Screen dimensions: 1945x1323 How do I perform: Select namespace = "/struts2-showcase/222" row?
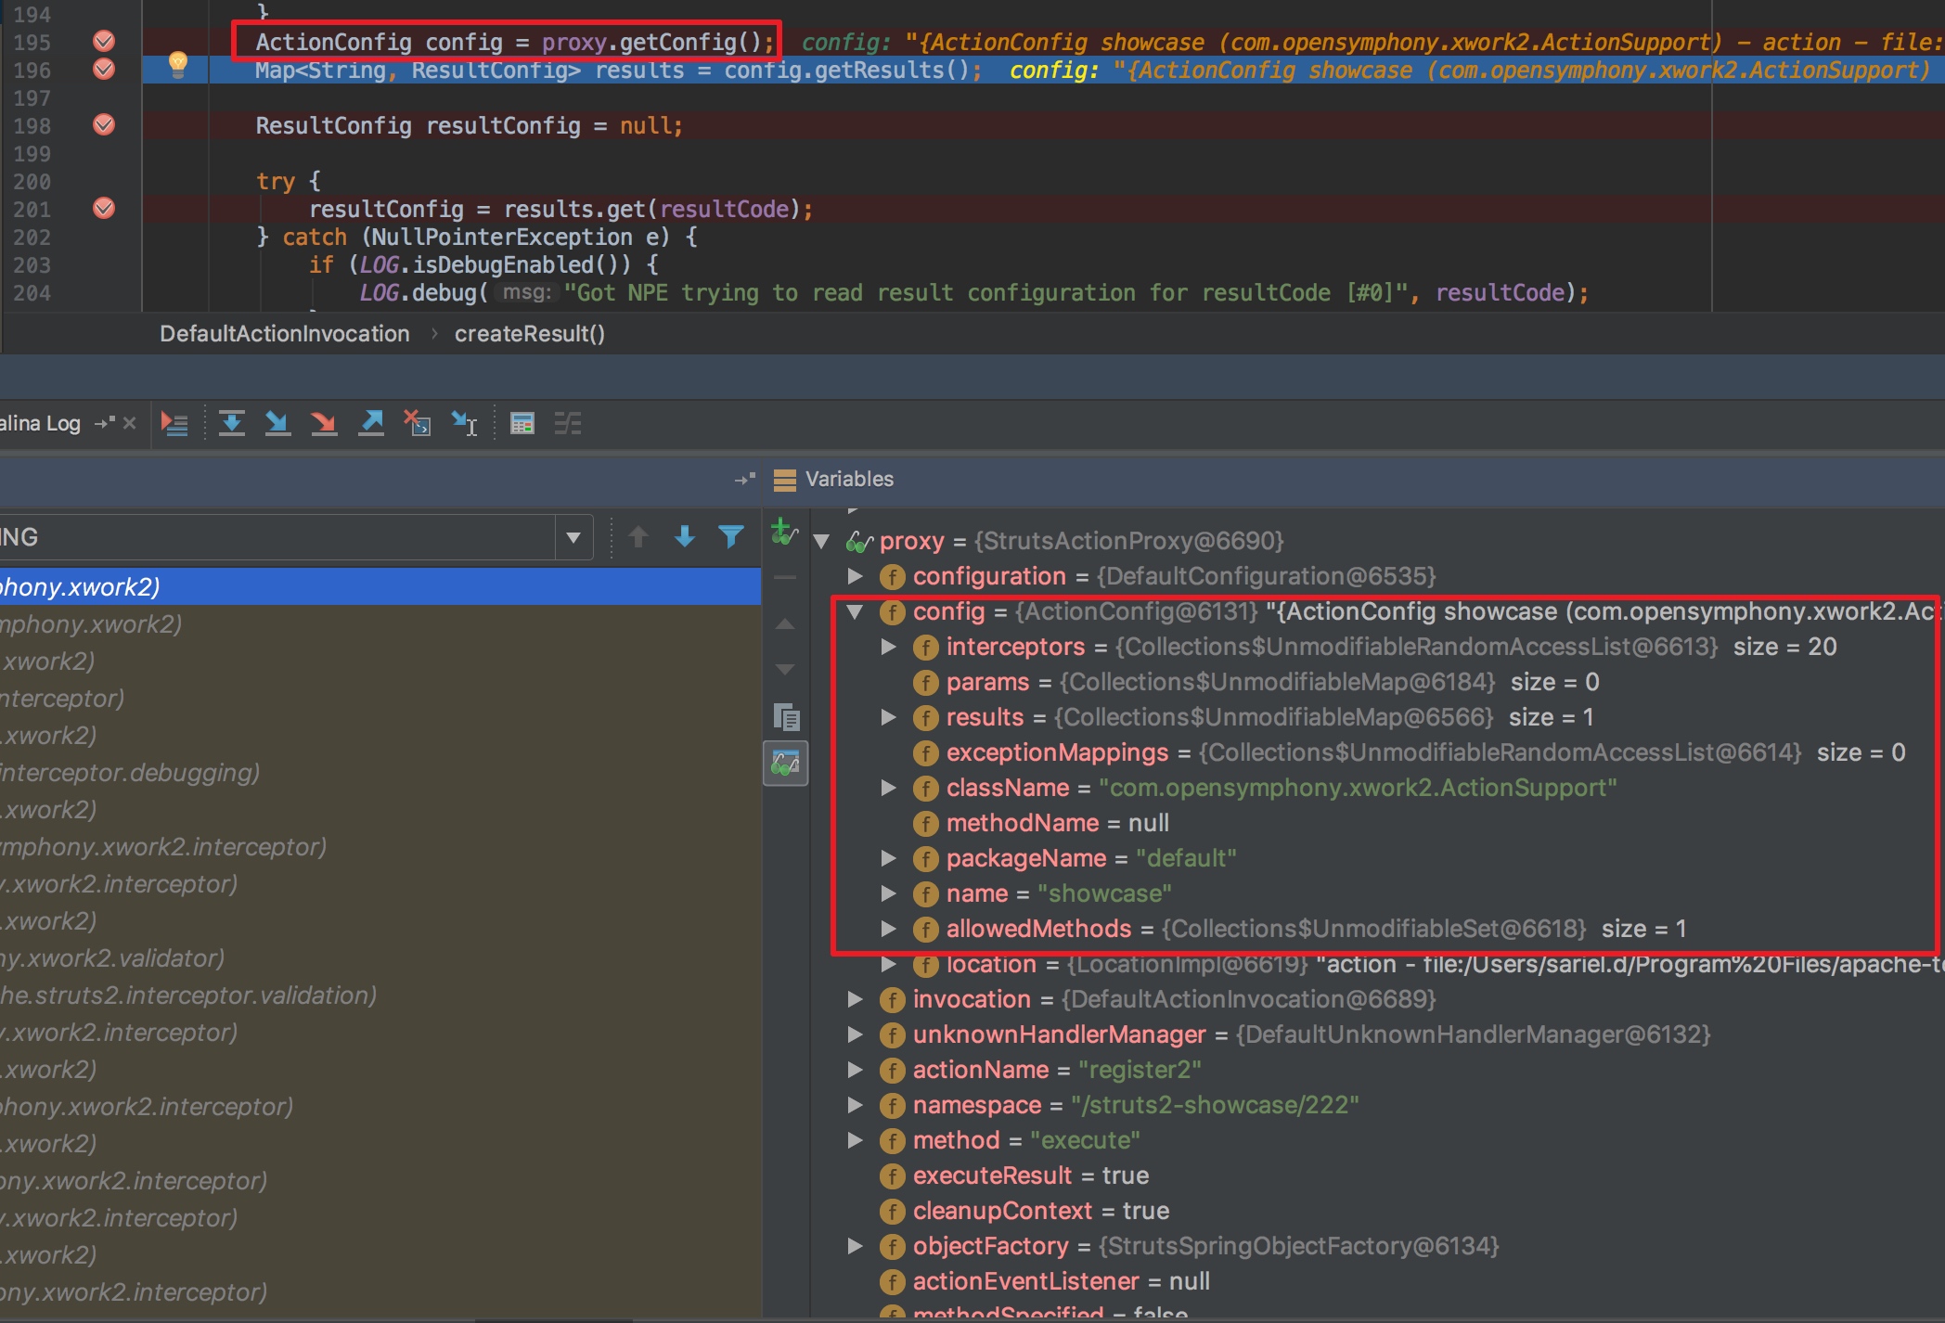click(x=1135, y=1105)
